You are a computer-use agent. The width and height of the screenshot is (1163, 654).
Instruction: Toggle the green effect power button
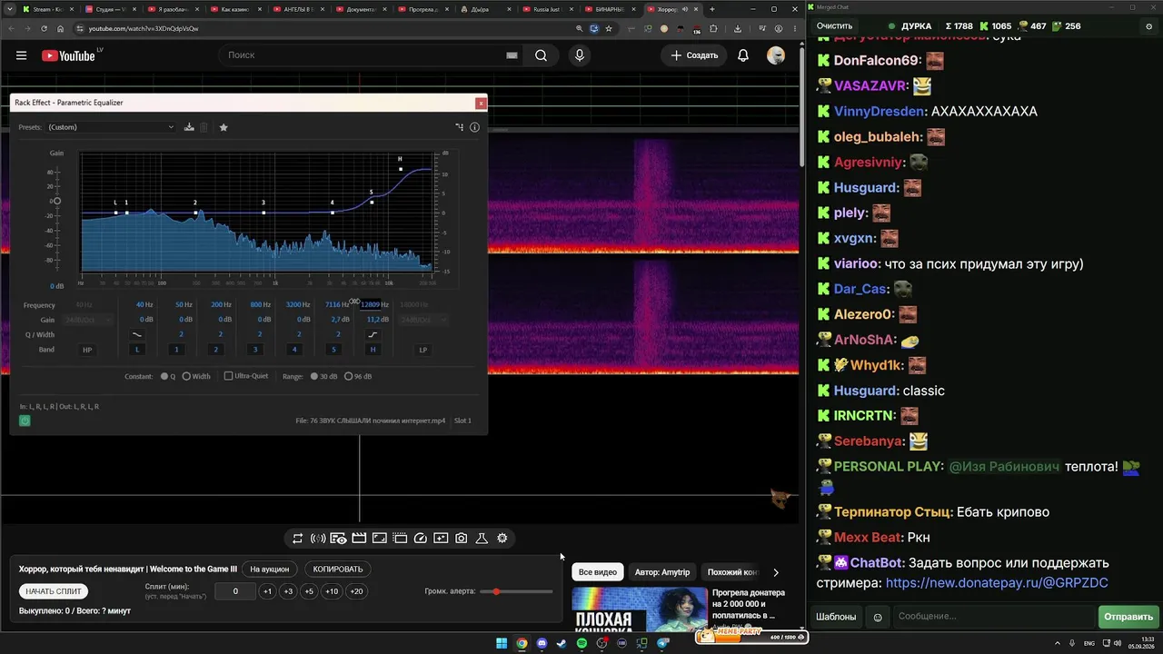click(25, 421)
